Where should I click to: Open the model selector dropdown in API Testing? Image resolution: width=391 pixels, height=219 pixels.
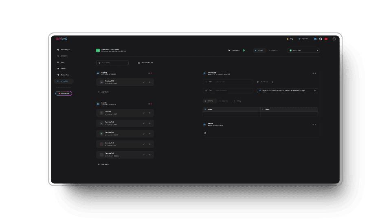228,90
